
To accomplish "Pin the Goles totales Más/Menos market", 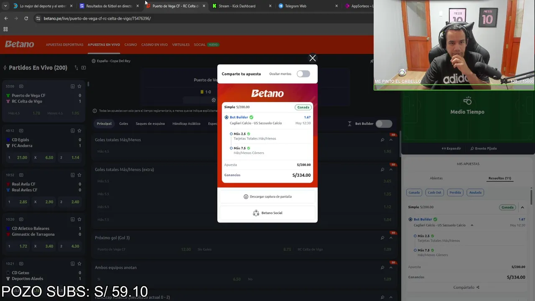I will (382, 140).
